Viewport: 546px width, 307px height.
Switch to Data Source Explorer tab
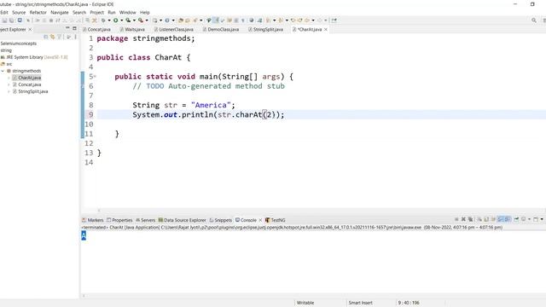(182, 220)
